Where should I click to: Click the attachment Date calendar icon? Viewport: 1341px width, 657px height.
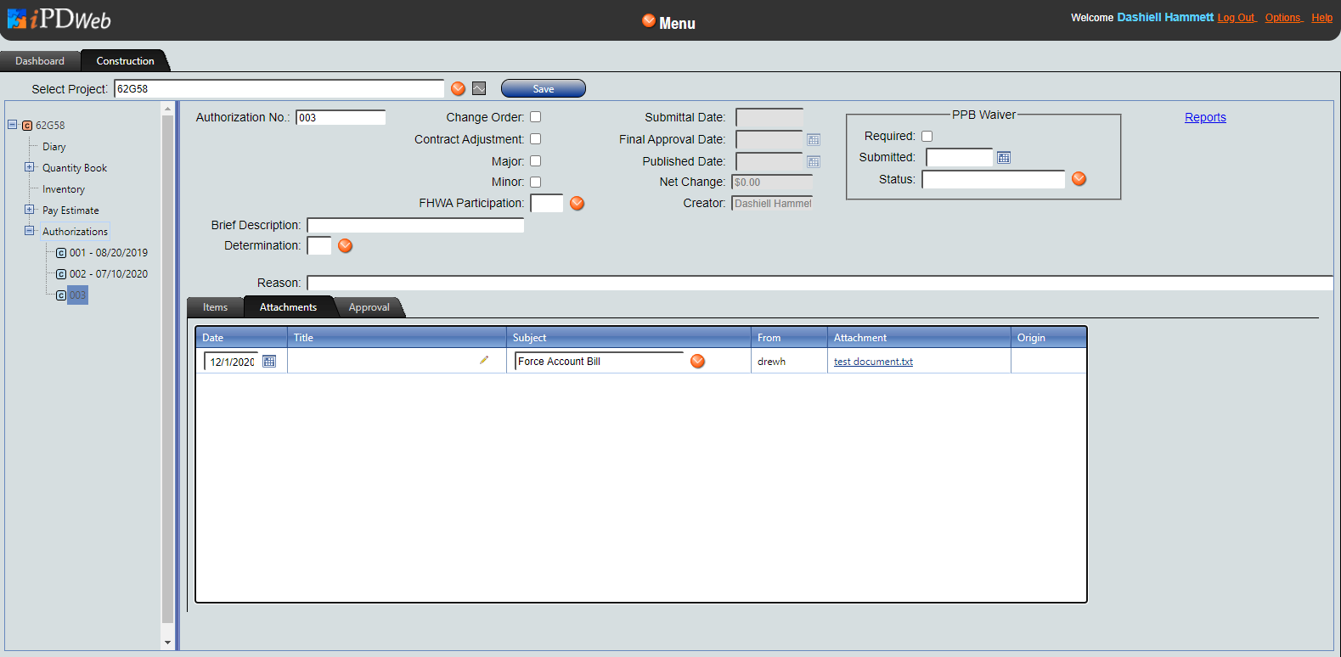(269, 362)
